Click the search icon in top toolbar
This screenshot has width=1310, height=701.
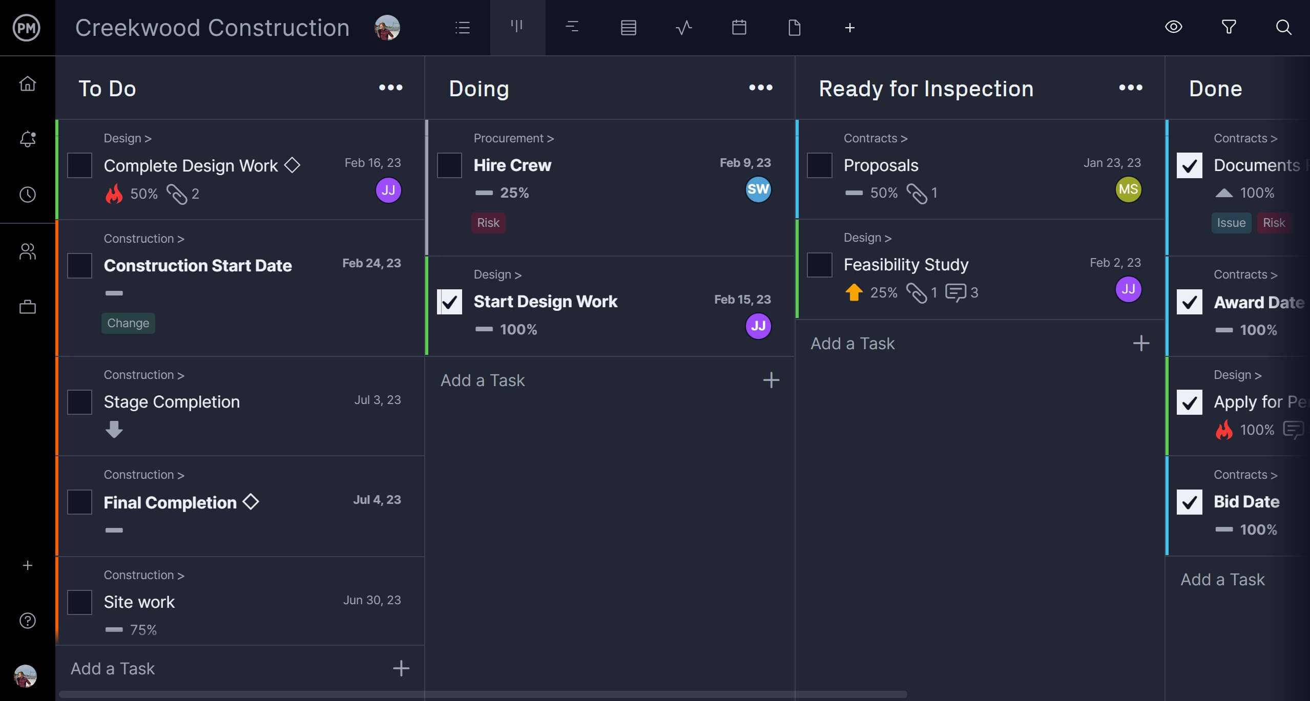pos(1286,27)
